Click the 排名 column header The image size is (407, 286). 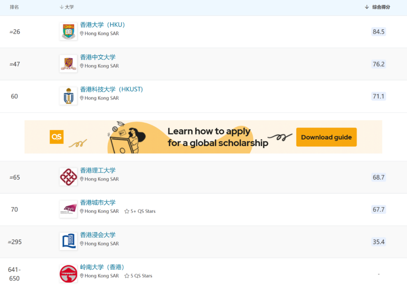14,7
